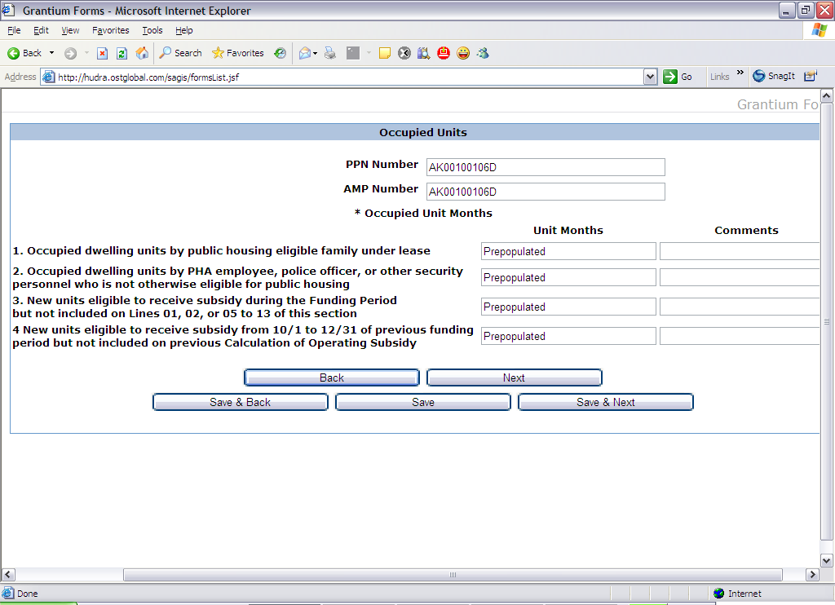Image resolution: width=835 pixels, height=605 pixels.
Task: Click the Mail envelope icon
Action: (305, 53)
